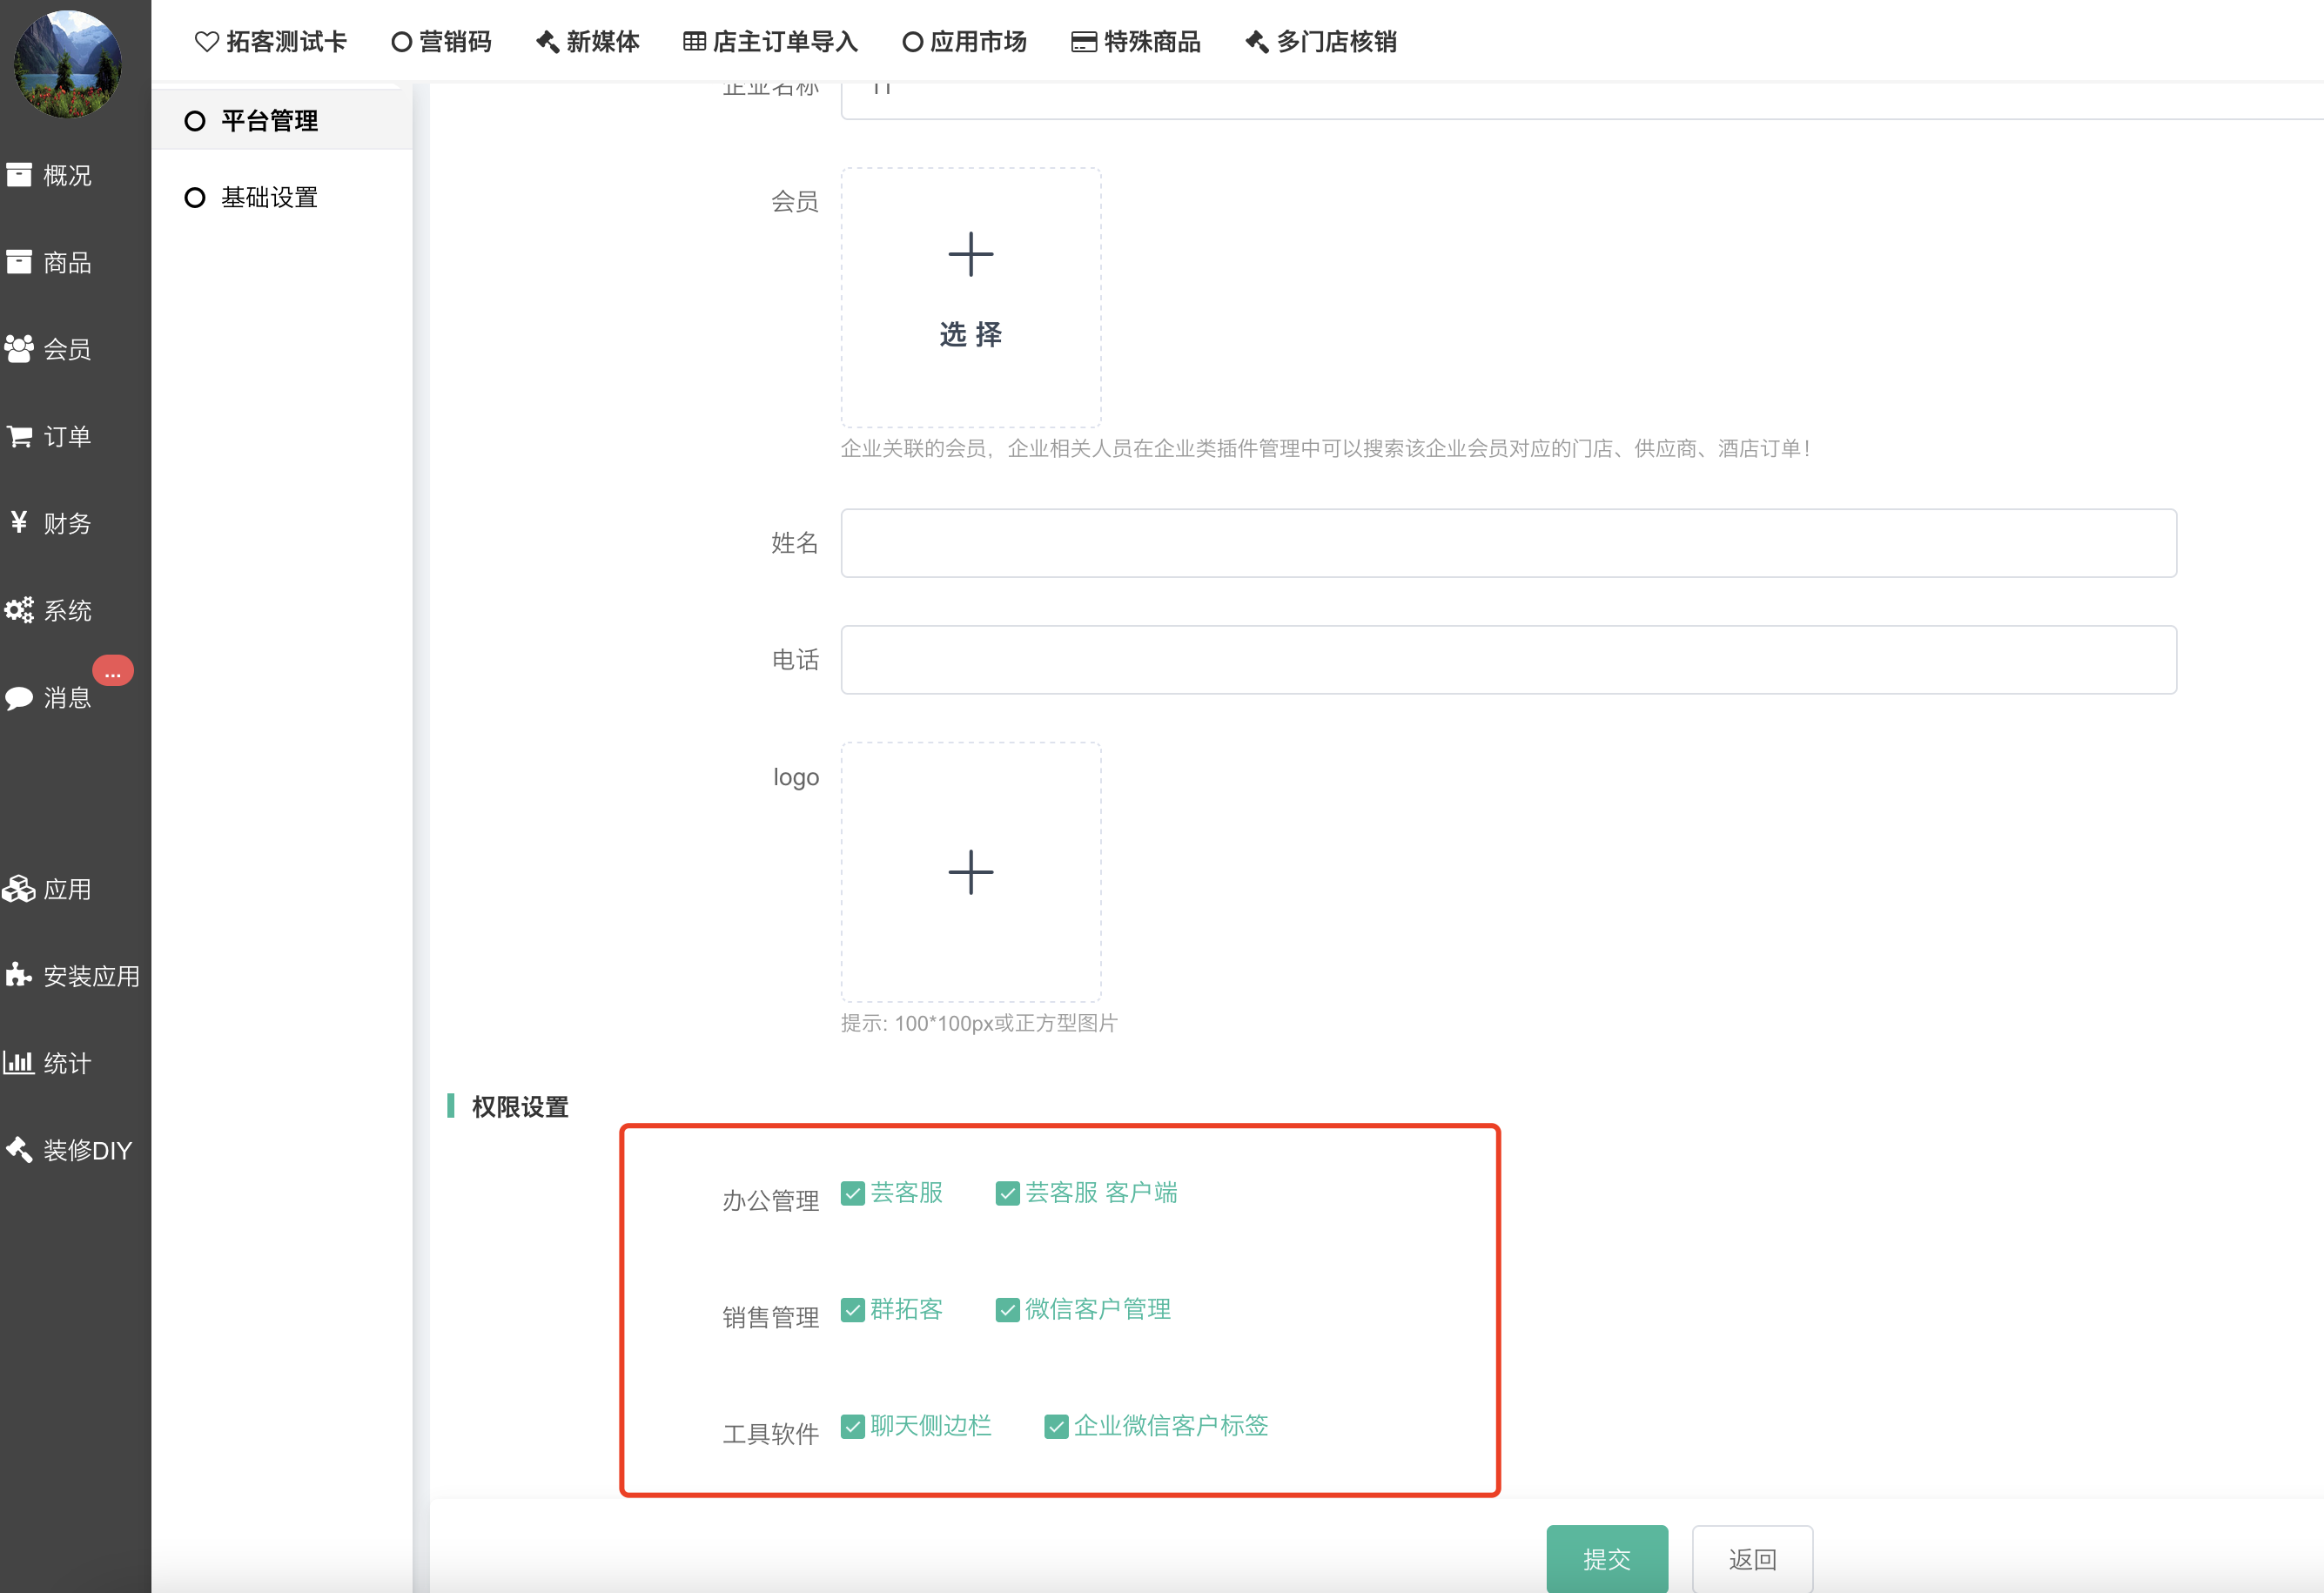Open the 订单 shopping cart icon

coord(19,436)
